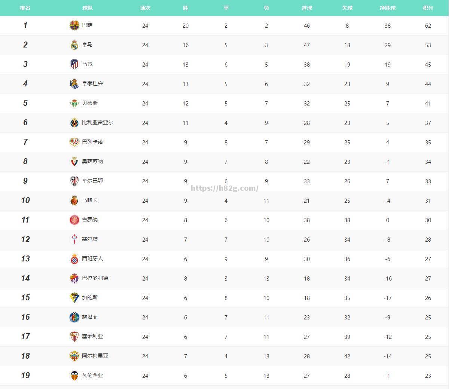Click the Villarreal yellow crest icon

(74, 123)
